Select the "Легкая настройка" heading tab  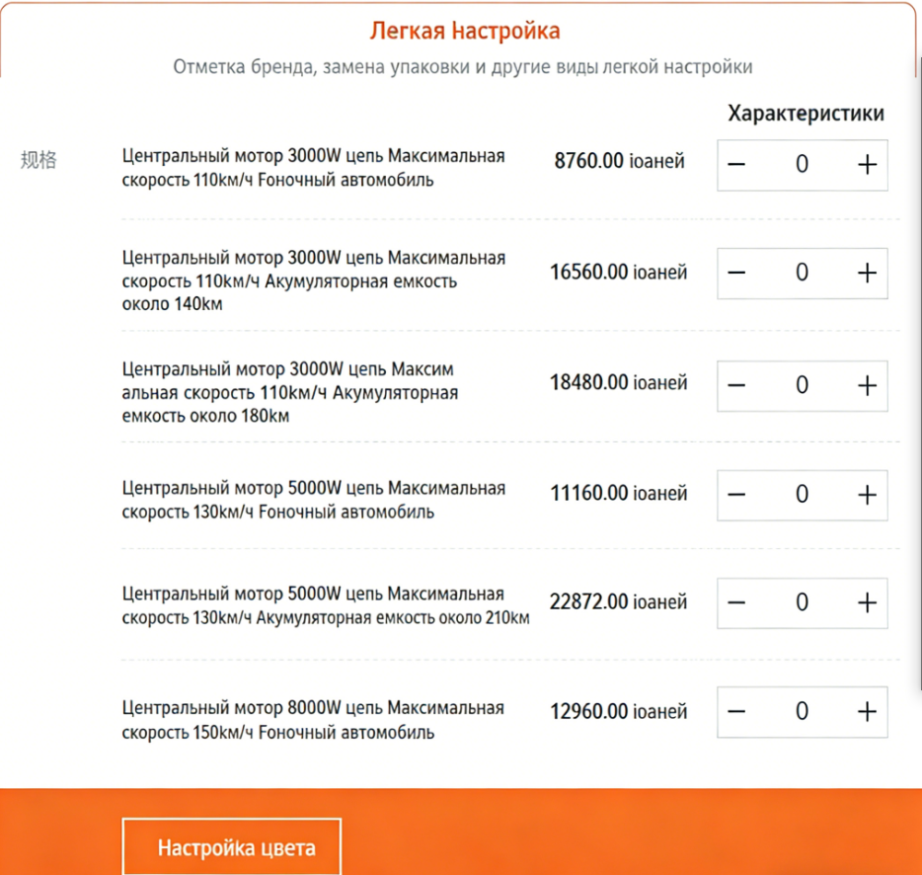465,31
